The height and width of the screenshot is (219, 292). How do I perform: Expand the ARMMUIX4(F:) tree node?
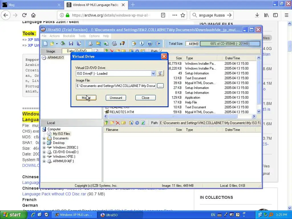44,161
